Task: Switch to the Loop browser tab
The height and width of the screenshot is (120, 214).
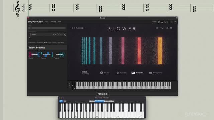Action: [x=50, y=43]
